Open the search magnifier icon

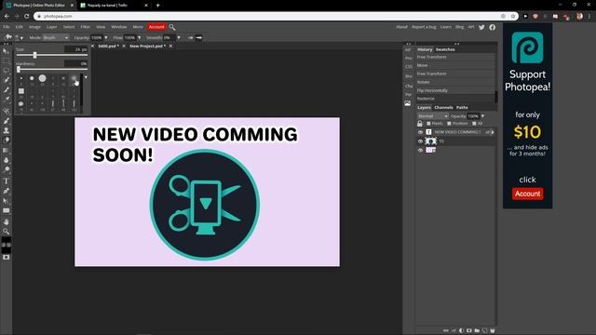tap(172, 27)
